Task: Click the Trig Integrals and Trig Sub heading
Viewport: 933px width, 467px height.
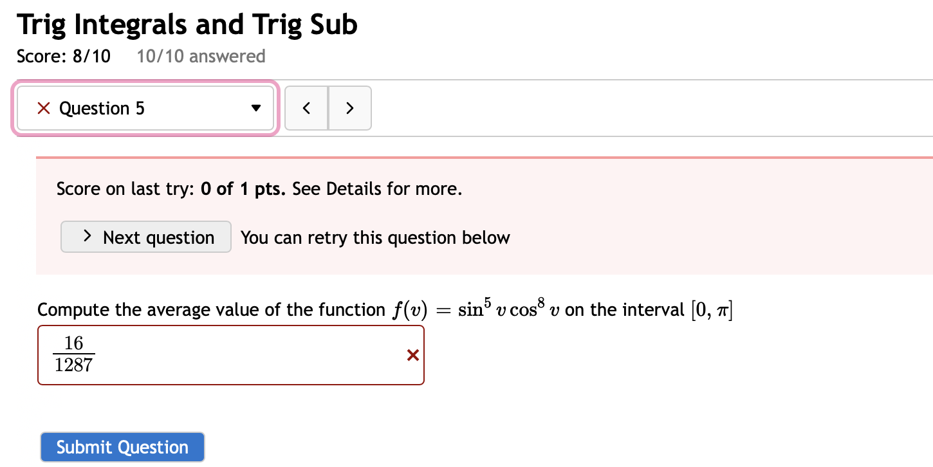Action: (x=187, y=24)
